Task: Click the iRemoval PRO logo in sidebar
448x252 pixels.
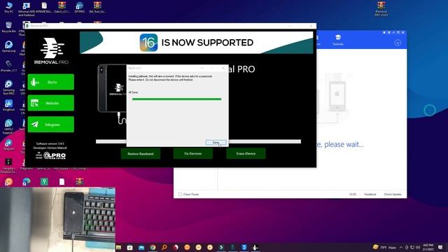Action: [x=51, y=51]
